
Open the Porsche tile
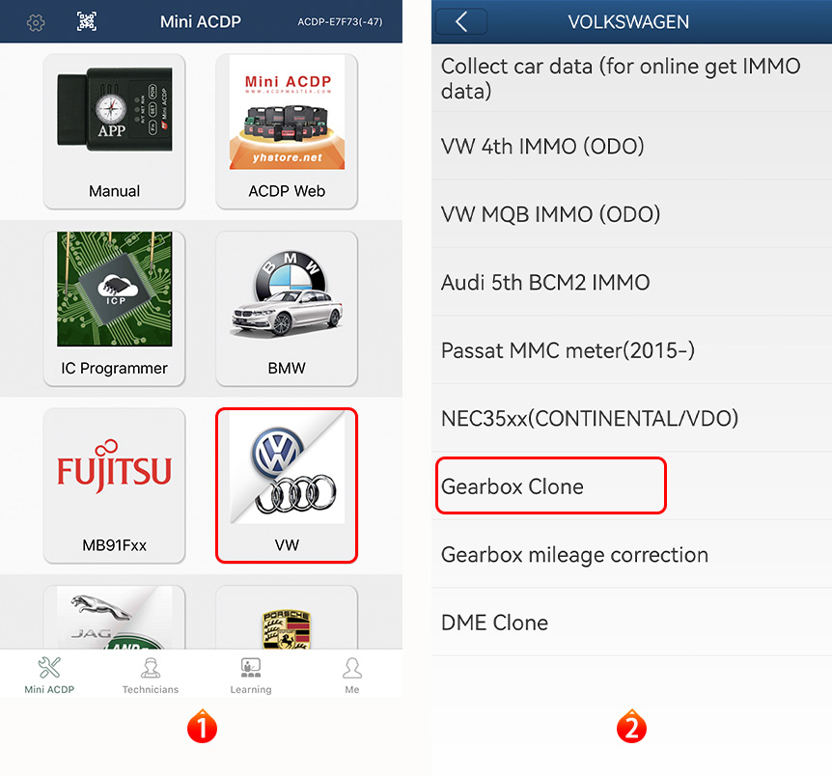(287, 618)
